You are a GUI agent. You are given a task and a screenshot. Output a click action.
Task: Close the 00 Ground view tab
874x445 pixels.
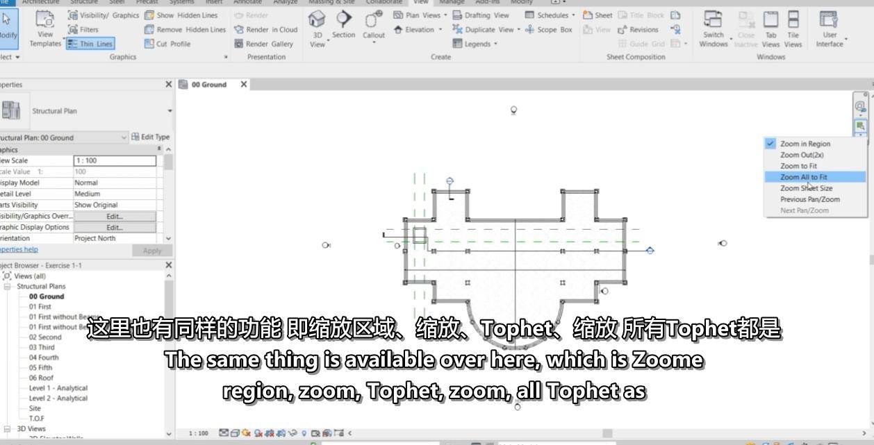(244, 85)
